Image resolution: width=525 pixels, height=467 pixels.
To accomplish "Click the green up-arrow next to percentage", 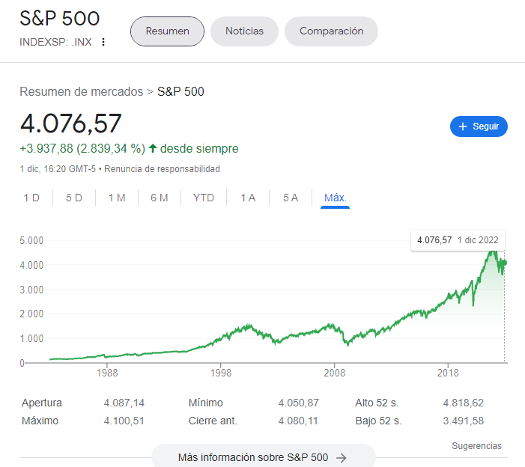I will pos(153,148).
